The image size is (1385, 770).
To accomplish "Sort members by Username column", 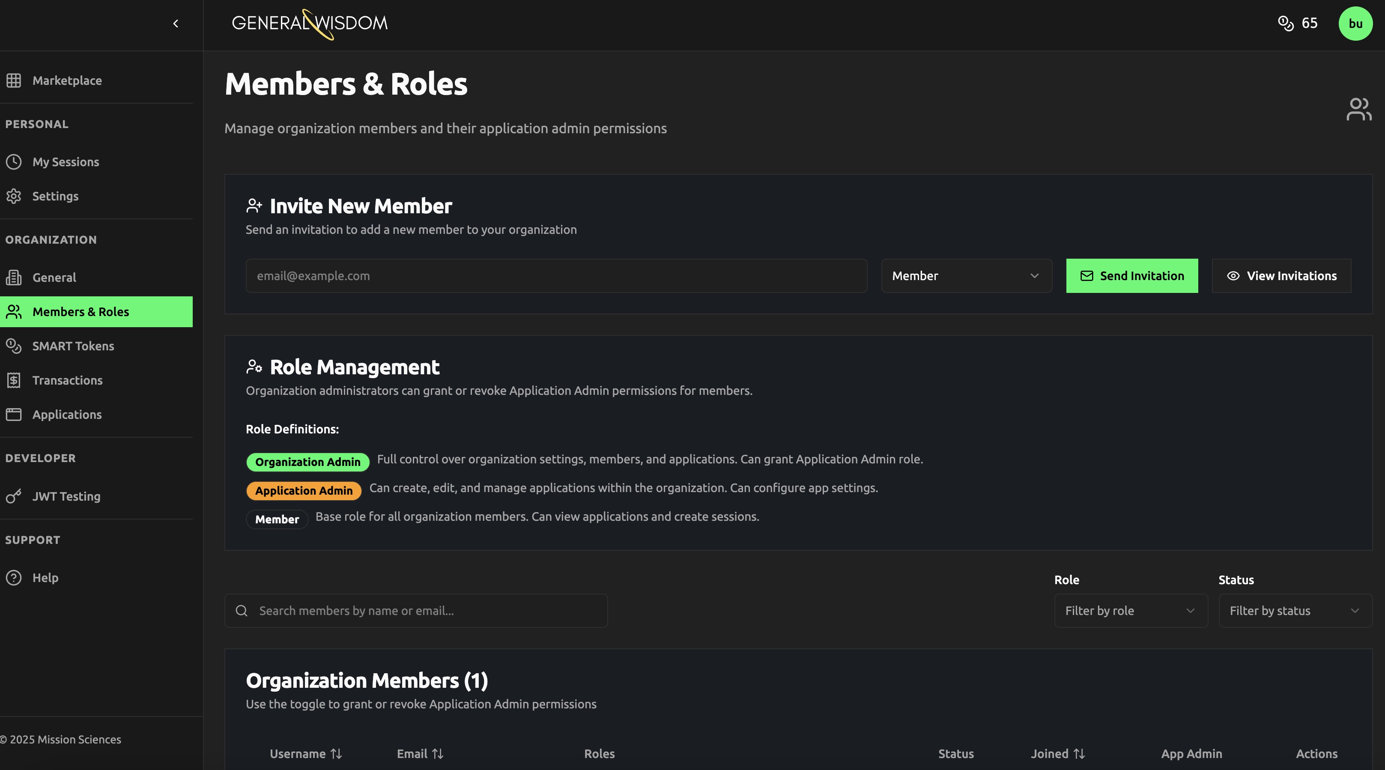I will (305, 754).
